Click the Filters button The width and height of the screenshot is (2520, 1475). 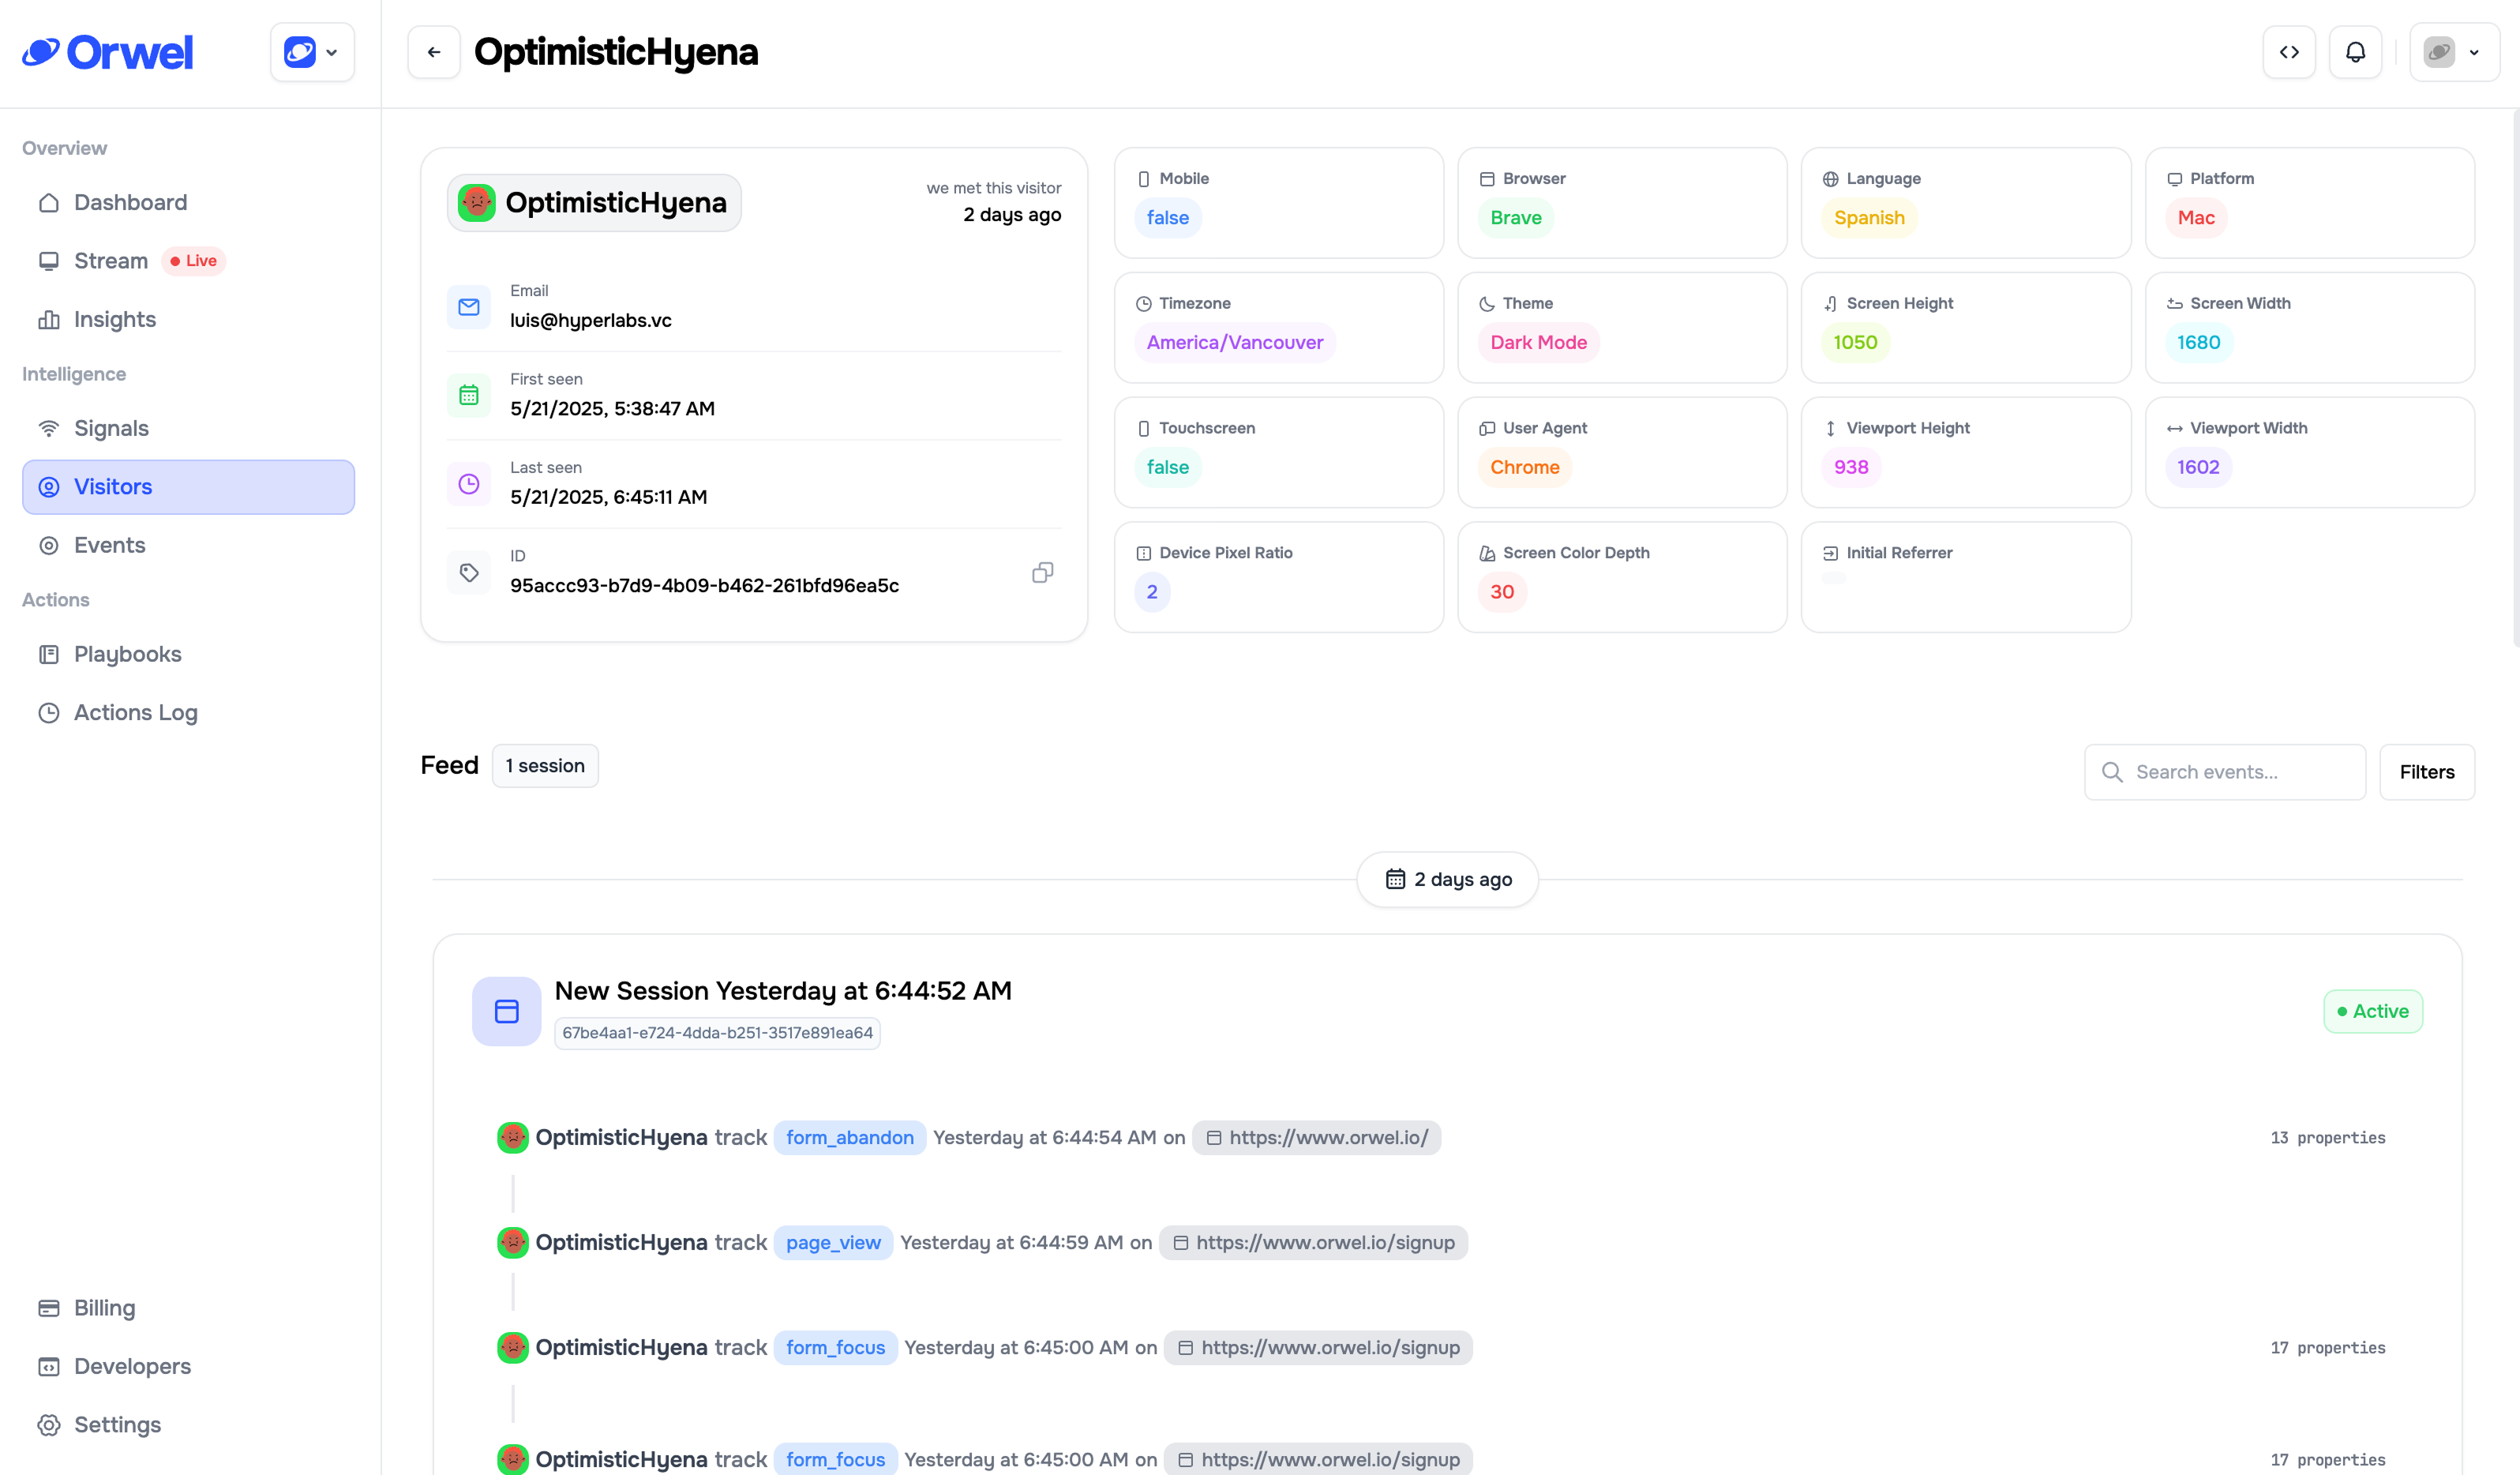(2427, 771)
